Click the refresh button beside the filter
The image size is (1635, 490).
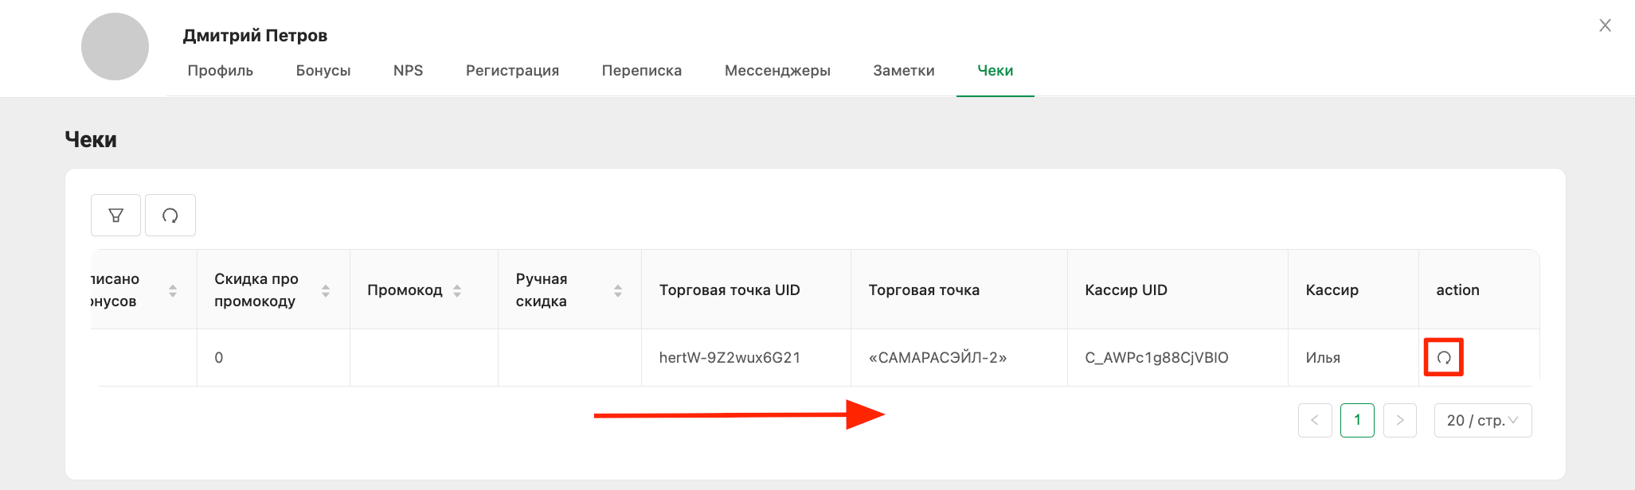pyautogui.click(x=170, y=216)
